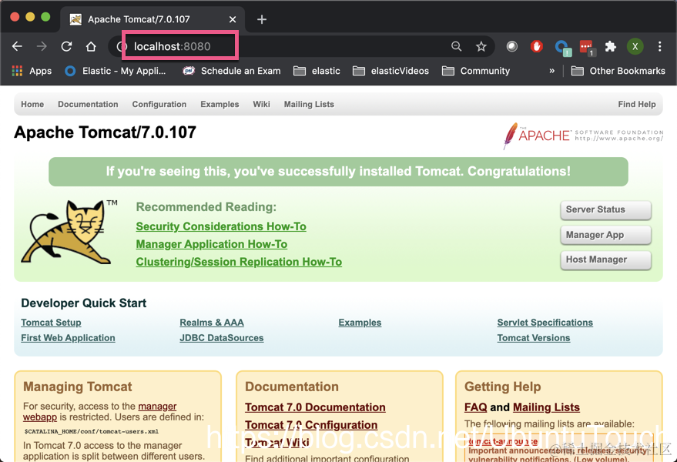Open the Host Manager button
Viewport: 677px width, 462px height.
(x=606, y=260)
